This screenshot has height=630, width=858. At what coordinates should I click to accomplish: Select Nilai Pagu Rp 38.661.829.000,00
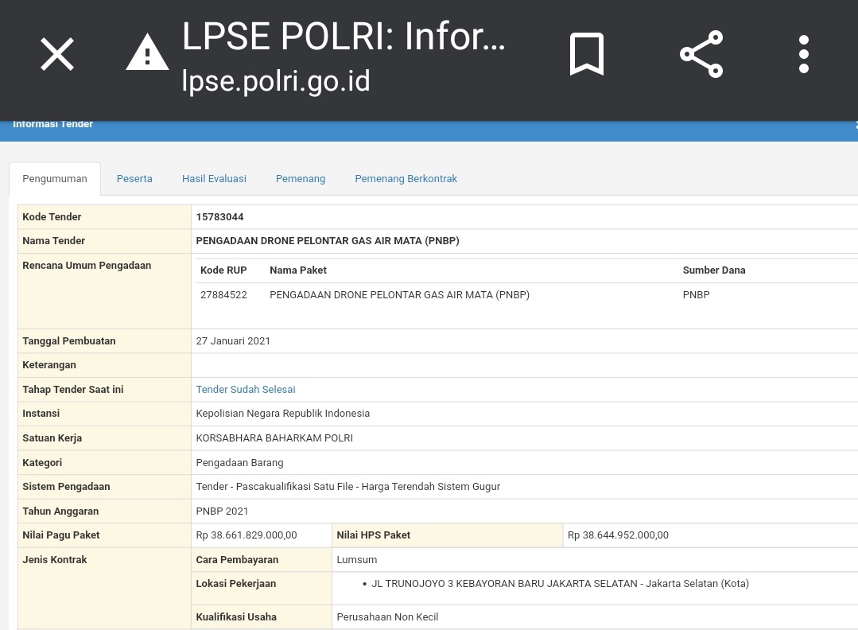click(247, 535)
